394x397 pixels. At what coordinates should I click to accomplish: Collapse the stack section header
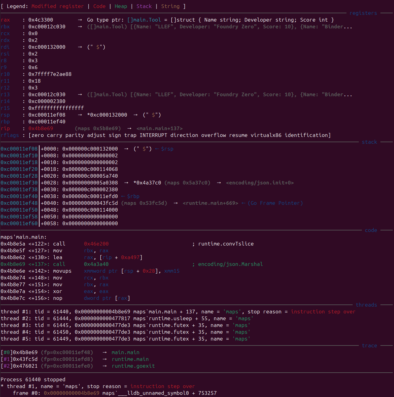pos(370,142)
